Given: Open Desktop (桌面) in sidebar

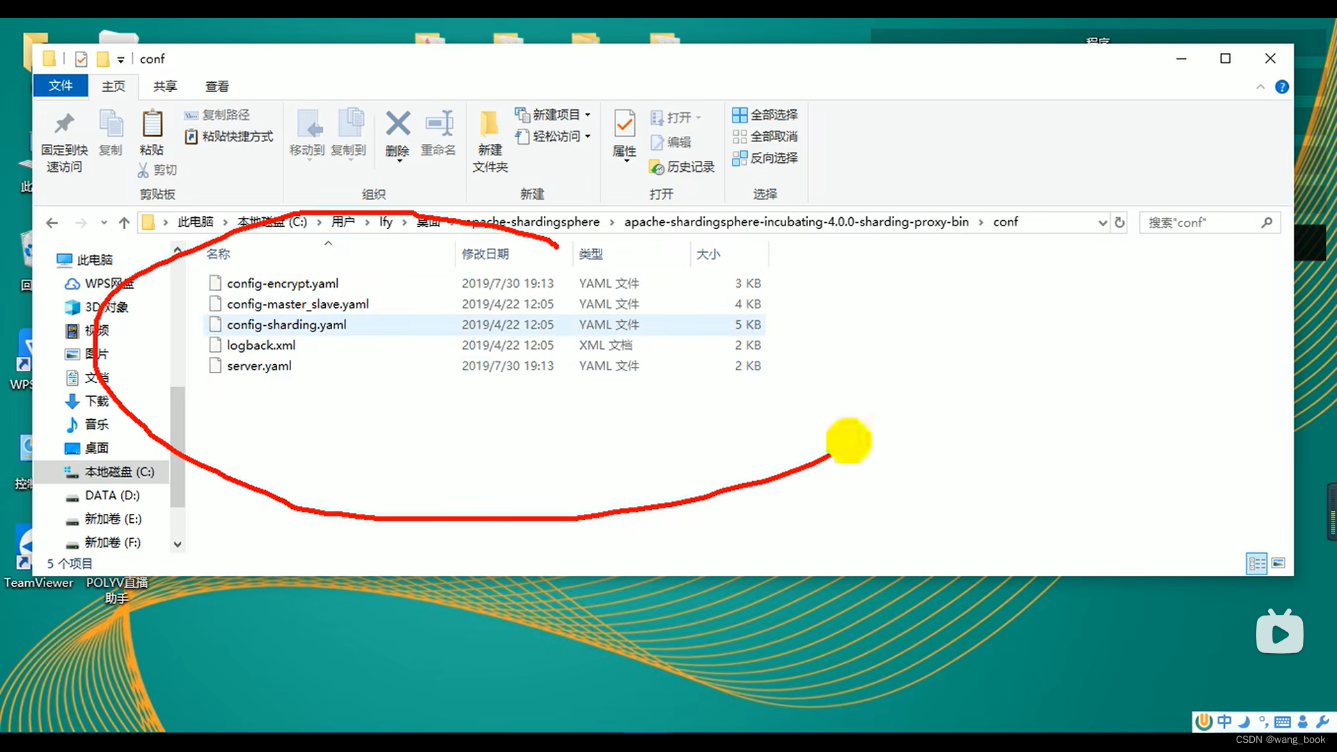Looking at the screenshot, I should [87, 448].
